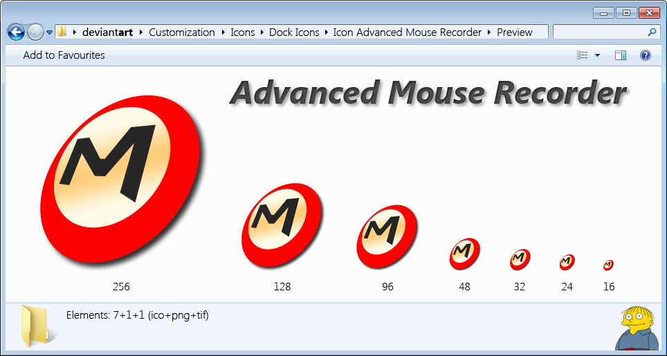Open the recent pages dropdown arrow

coord(49,32)
